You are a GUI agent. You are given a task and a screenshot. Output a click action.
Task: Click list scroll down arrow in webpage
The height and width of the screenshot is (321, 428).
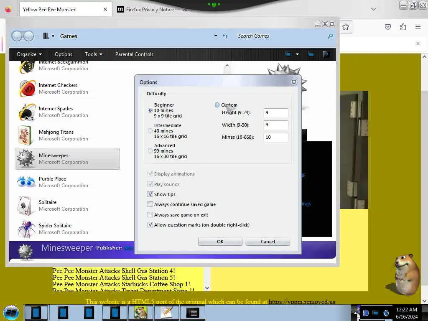pyautogui.click(x=207, y=288)
